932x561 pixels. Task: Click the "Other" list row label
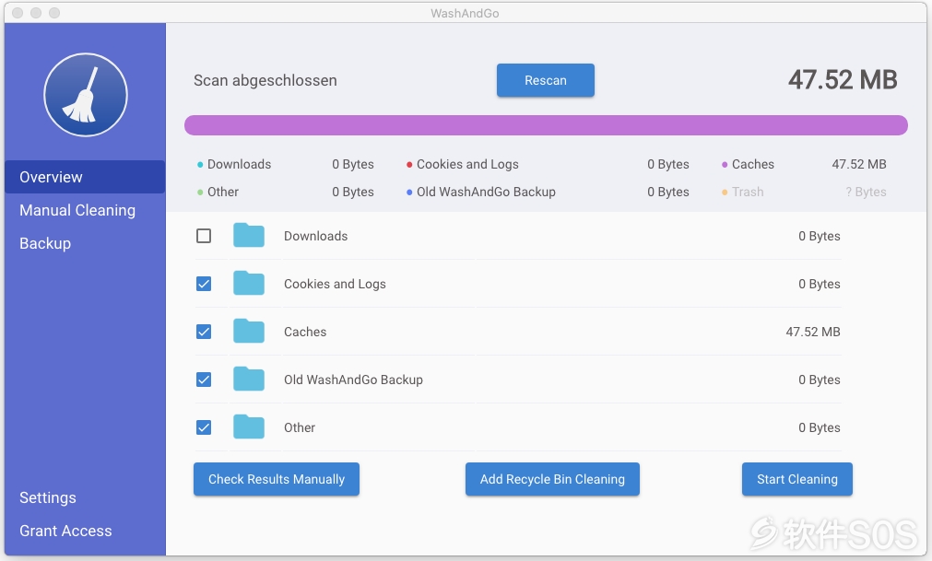coord(299,427)
